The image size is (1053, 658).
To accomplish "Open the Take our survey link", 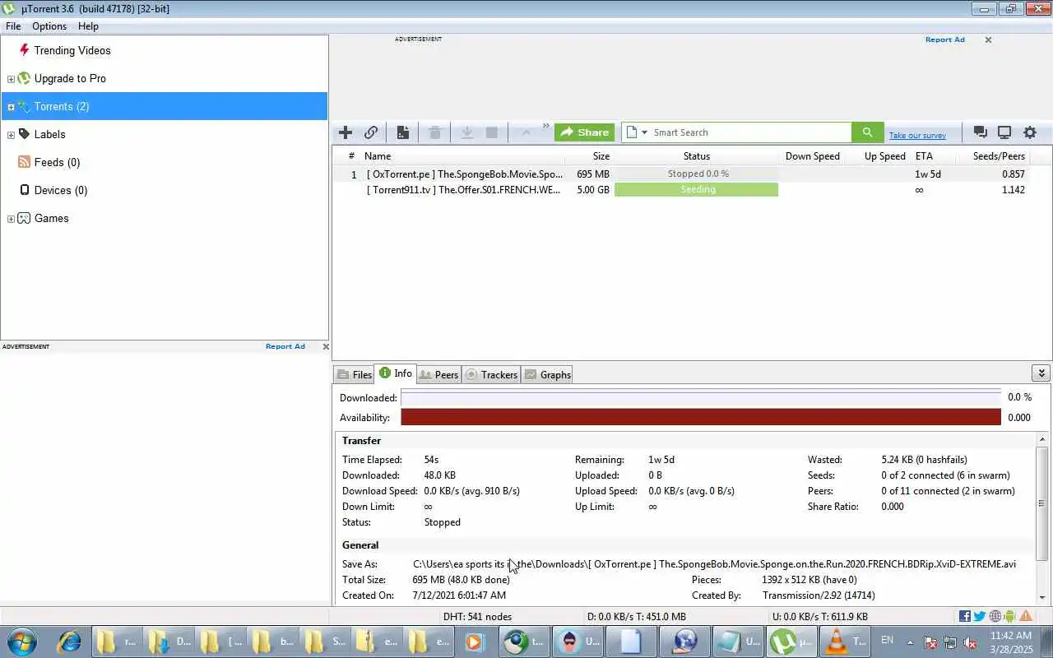I will [x=917, y=136].
